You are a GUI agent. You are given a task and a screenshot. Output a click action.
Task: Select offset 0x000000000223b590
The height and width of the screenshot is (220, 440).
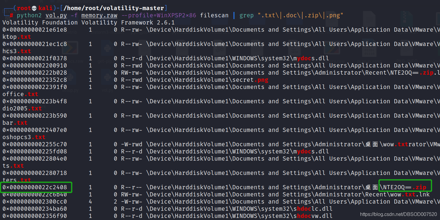35,116
